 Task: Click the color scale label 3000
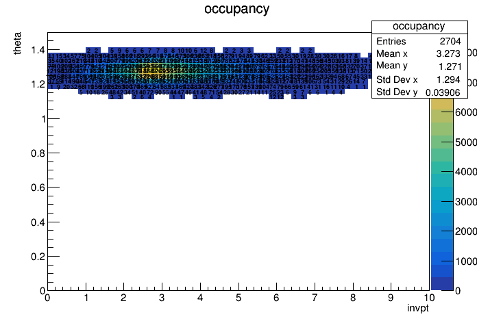click(x=466, y=202)
